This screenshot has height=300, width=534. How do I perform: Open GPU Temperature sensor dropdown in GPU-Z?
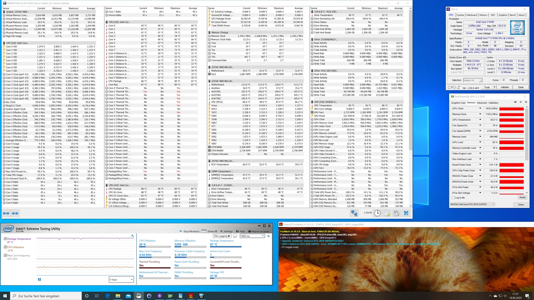(x=480, y=120)
